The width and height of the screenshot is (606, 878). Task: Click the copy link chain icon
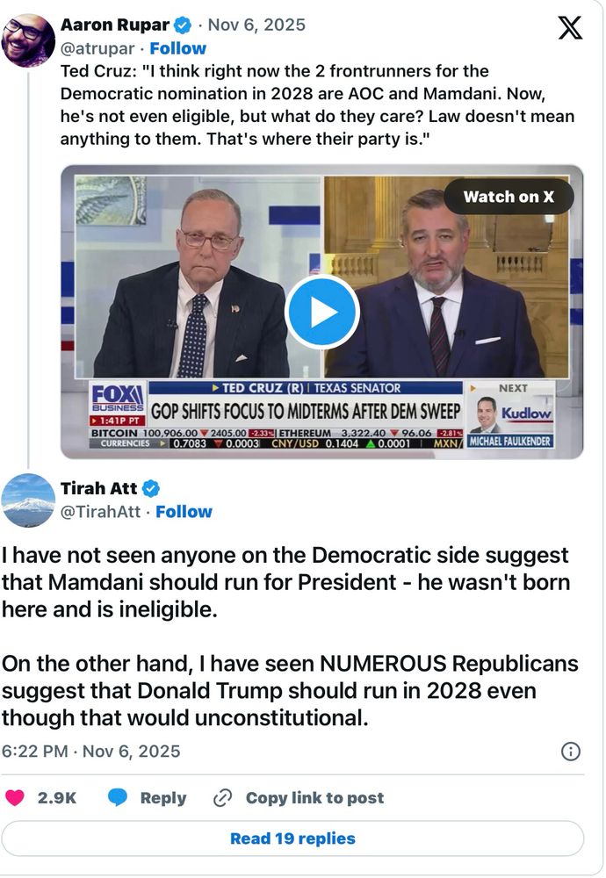(x=222, y=797)
